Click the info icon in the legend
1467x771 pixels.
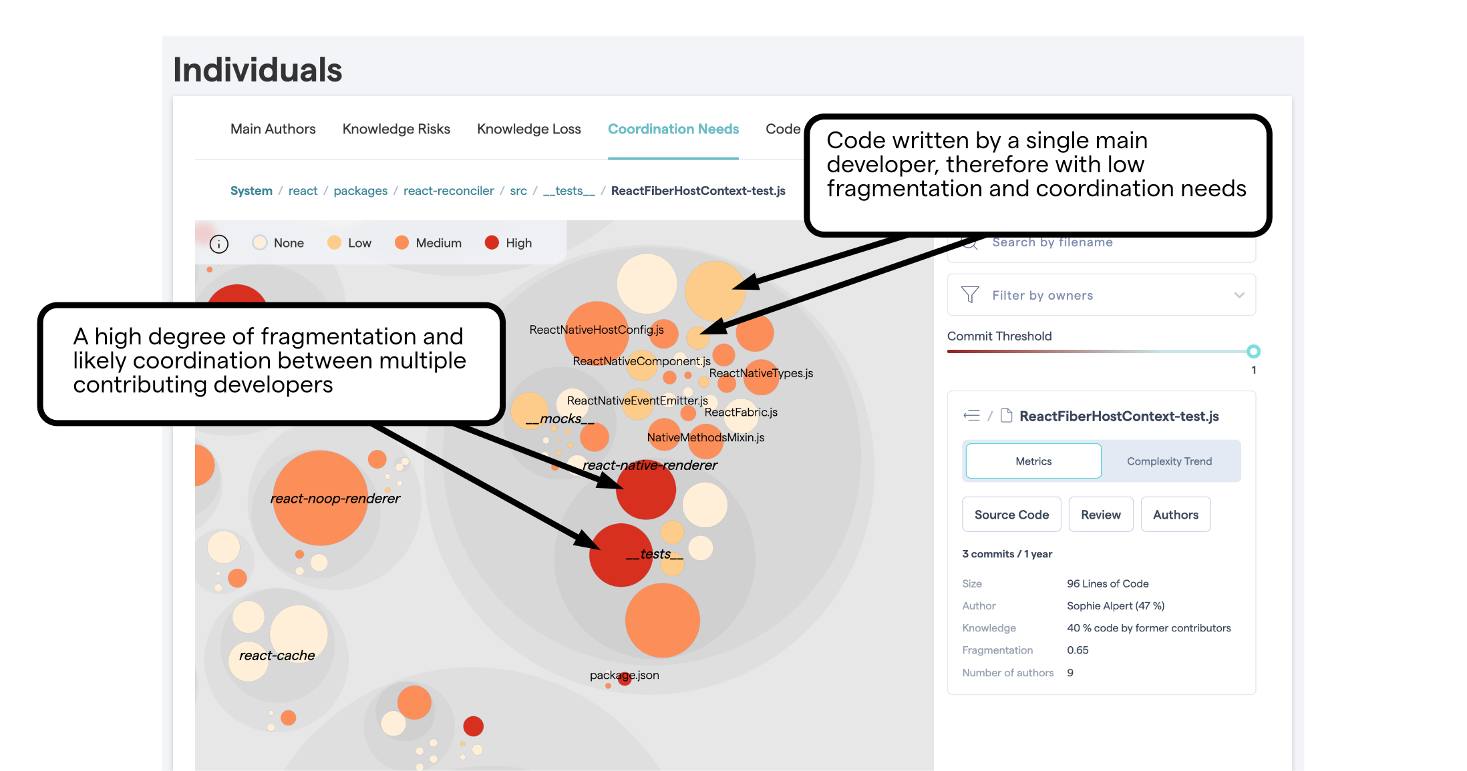(219, 244)
